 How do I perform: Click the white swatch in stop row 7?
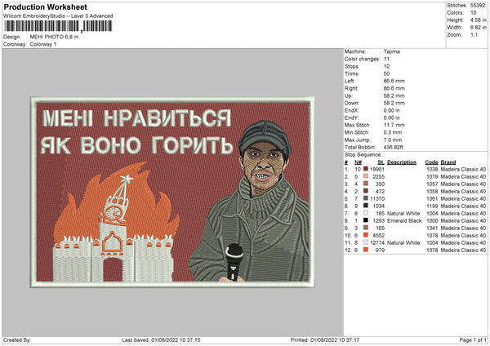pos(366,213)
